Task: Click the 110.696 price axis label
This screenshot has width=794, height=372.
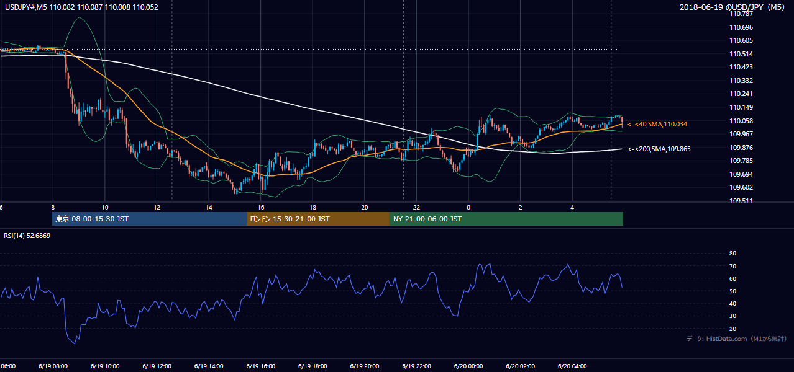Action: (x=741, y=27)
